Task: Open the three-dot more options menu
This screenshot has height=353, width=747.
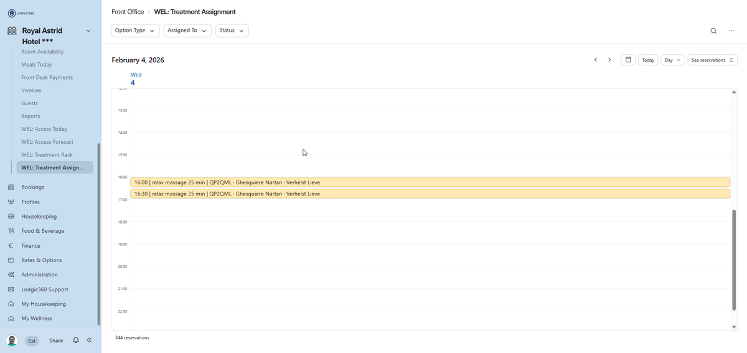Action: (731, 31)
